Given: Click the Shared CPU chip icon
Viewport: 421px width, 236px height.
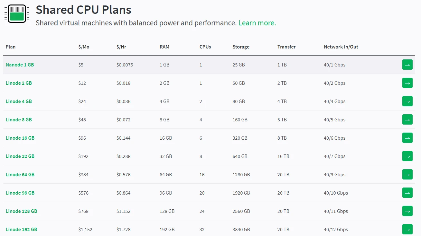Looking at the screenshot, I should tap(17, 14).
